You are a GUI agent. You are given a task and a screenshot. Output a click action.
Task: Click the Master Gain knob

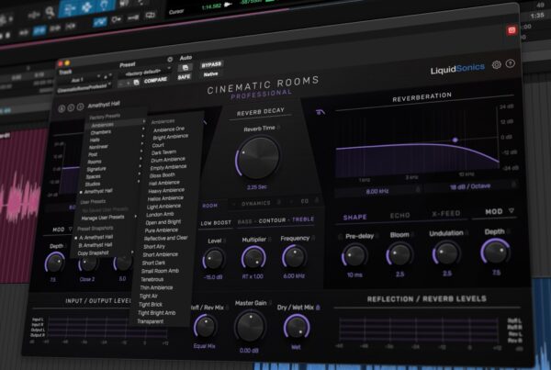(250, 327)
